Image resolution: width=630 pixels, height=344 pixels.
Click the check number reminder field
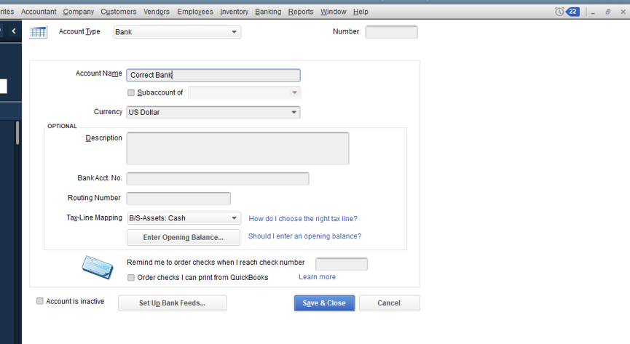[x=342, y=264]
